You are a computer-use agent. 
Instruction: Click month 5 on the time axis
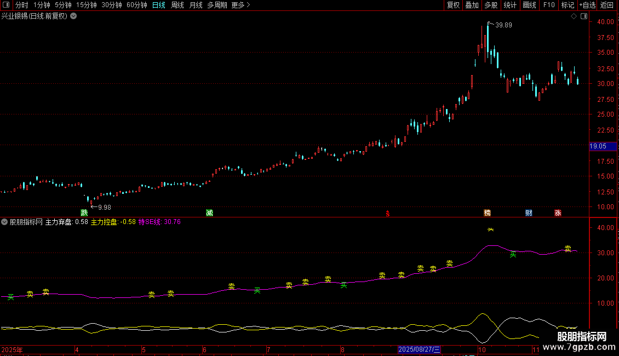tap(144, 349)
